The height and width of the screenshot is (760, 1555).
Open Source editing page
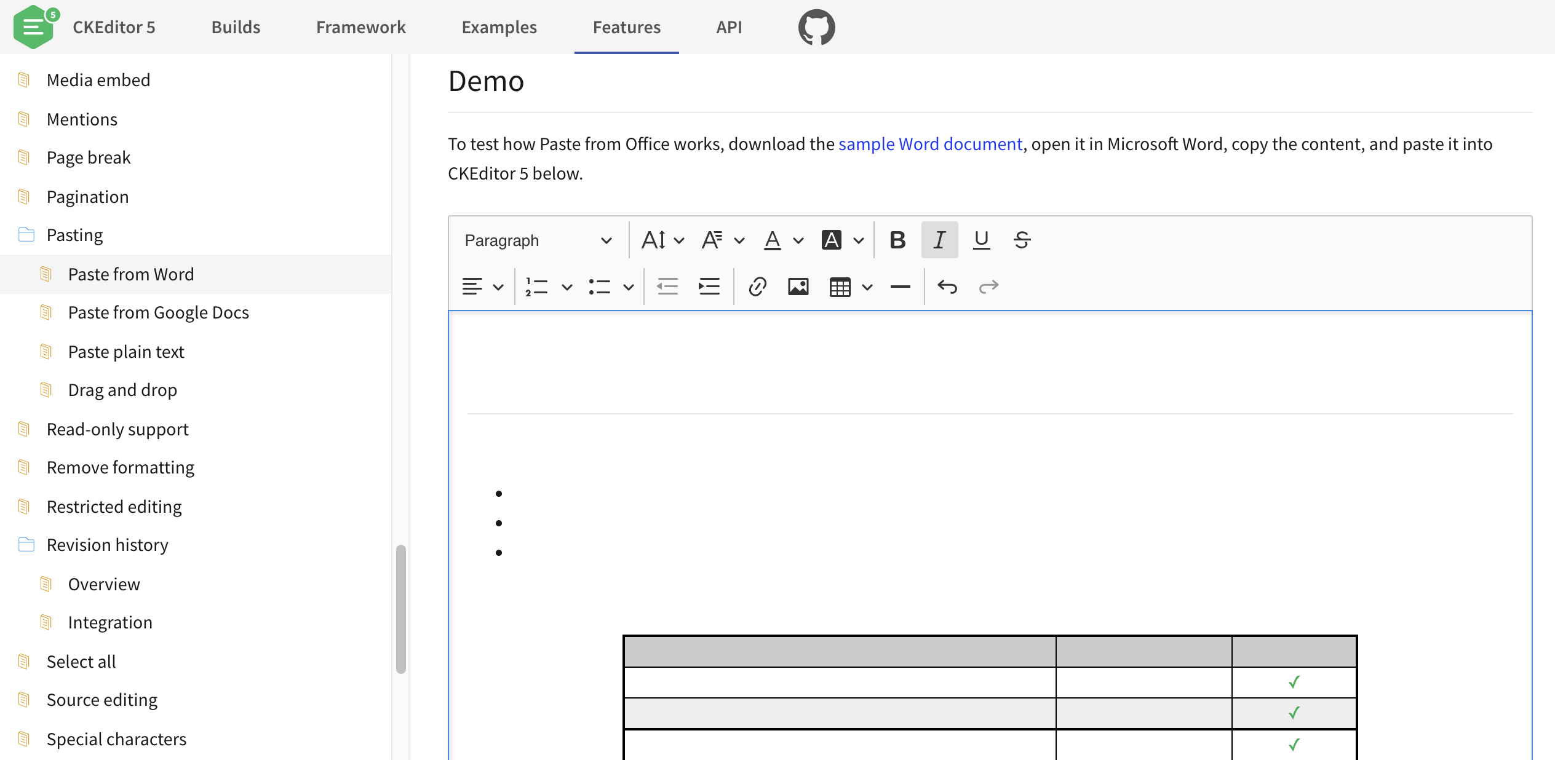click(102, 700)
